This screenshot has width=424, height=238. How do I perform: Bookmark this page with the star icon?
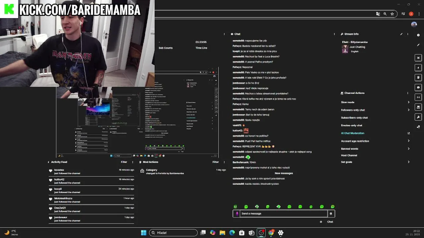tap(392, 14)
